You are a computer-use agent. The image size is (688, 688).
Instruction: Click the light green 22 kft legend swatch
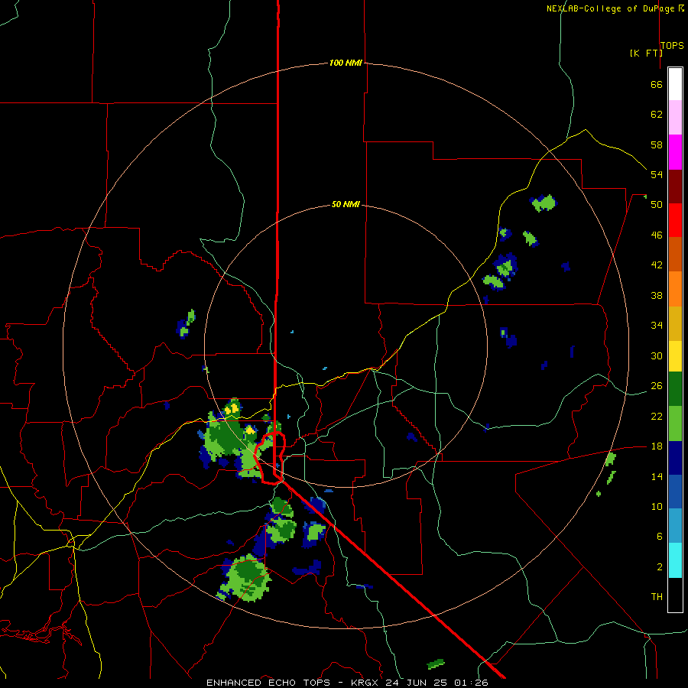(x=675, y=424)
